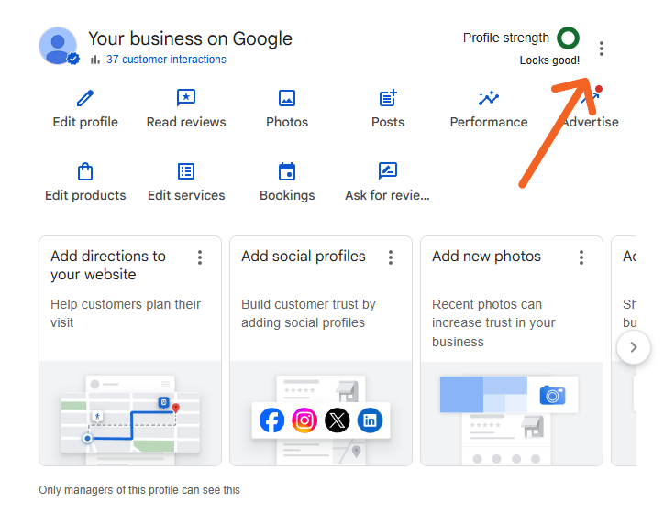This screenshot has height=513, width=664.
Task: Click 'Looks good!' status text
Action: pos(549,60)
